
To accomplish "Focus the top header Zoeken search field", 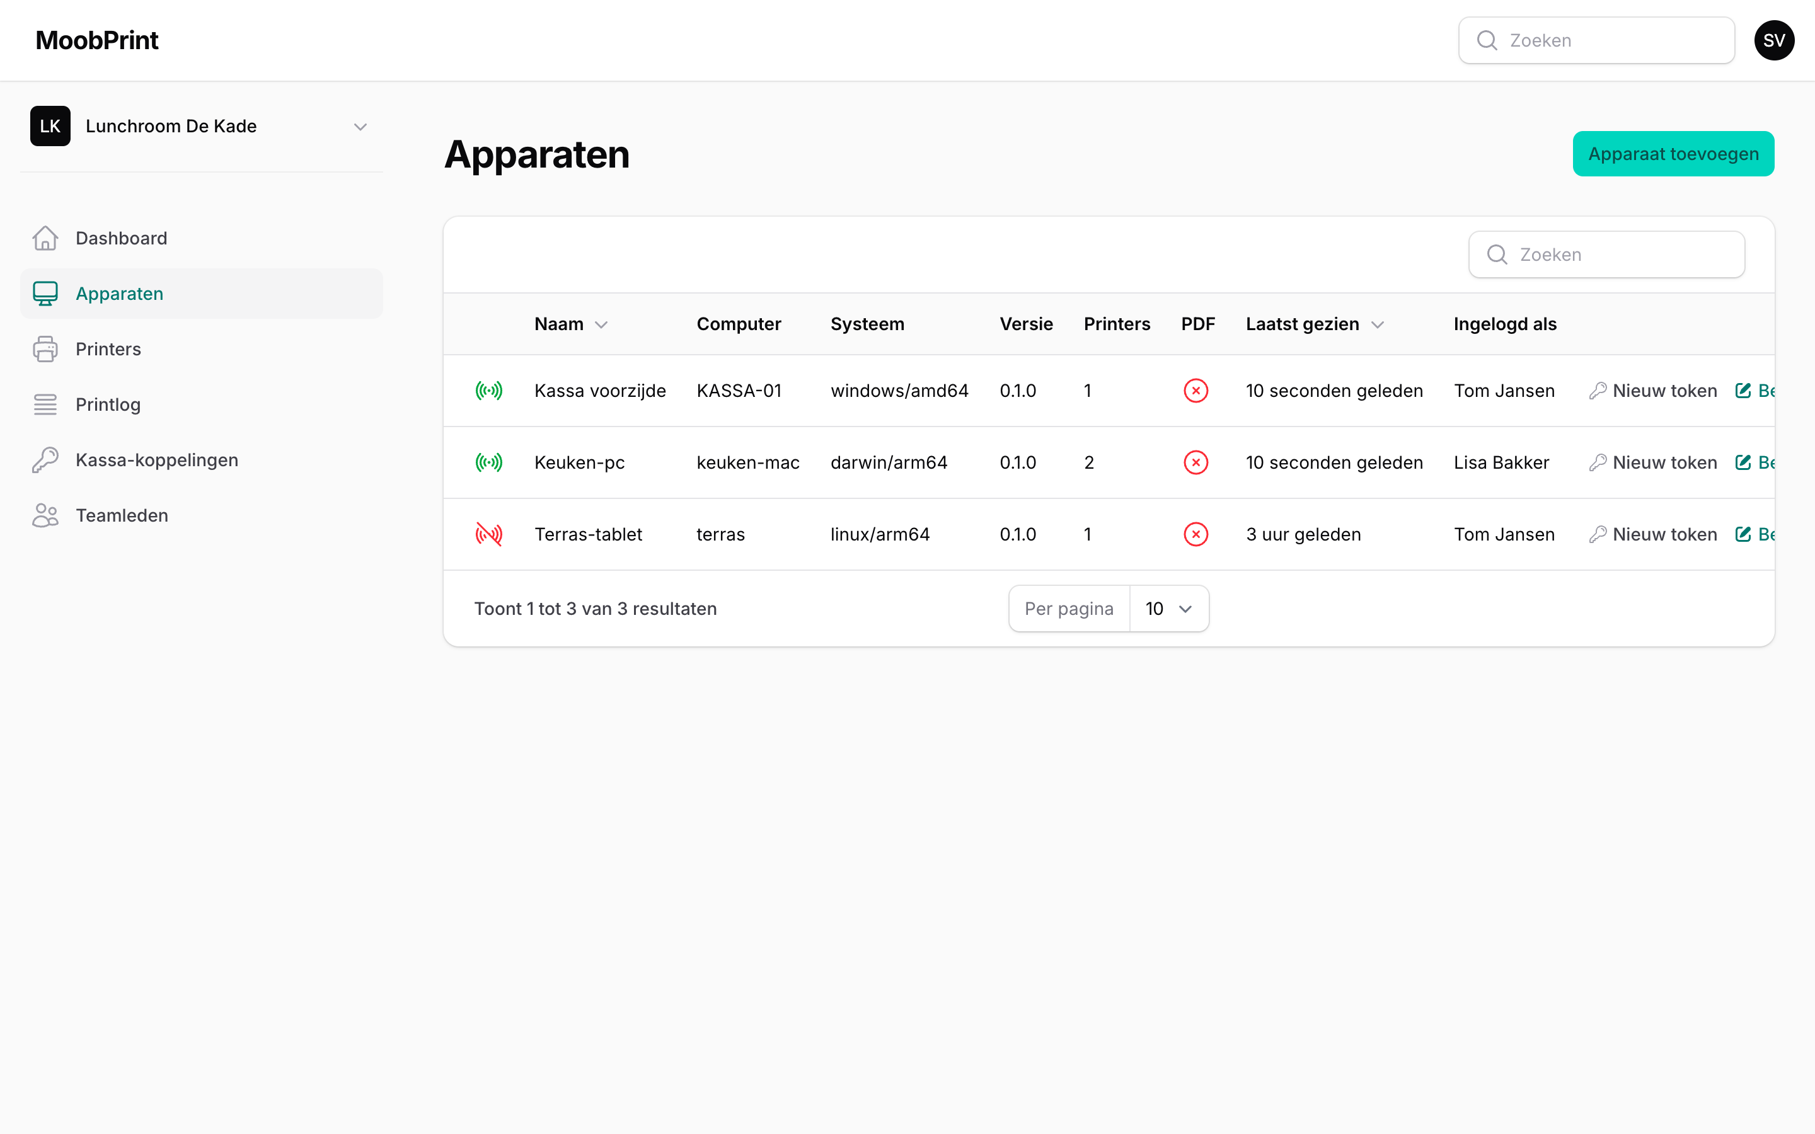I will coord(1596,40).
